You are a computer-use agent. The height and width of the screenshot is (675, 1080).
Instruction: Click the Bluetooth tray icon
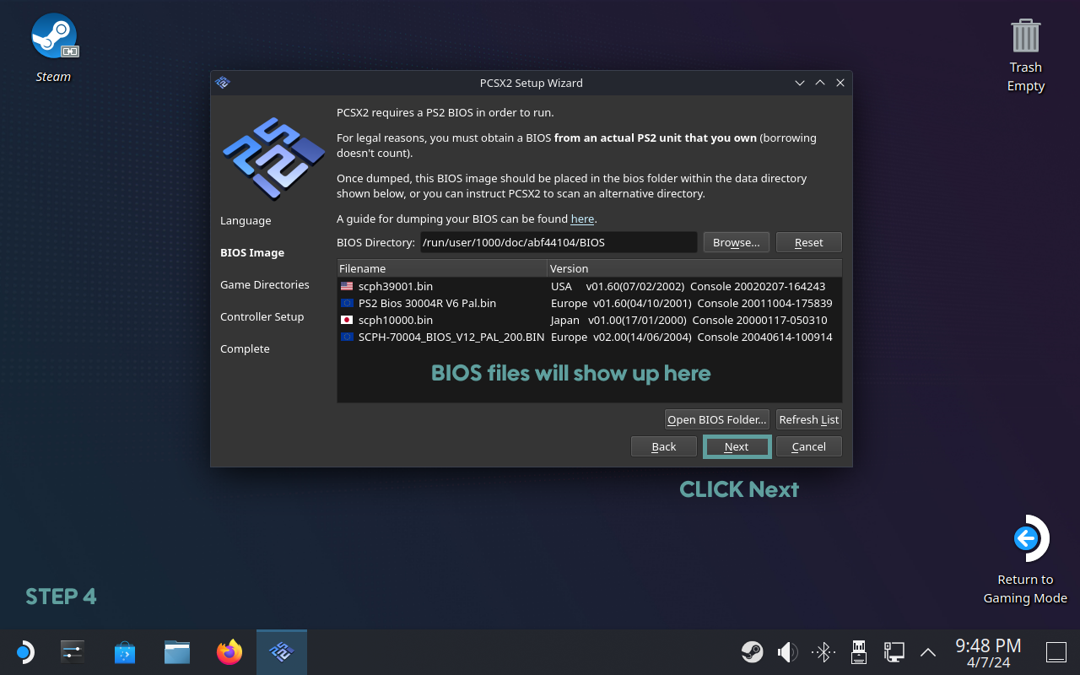click(x=823, y=652)
